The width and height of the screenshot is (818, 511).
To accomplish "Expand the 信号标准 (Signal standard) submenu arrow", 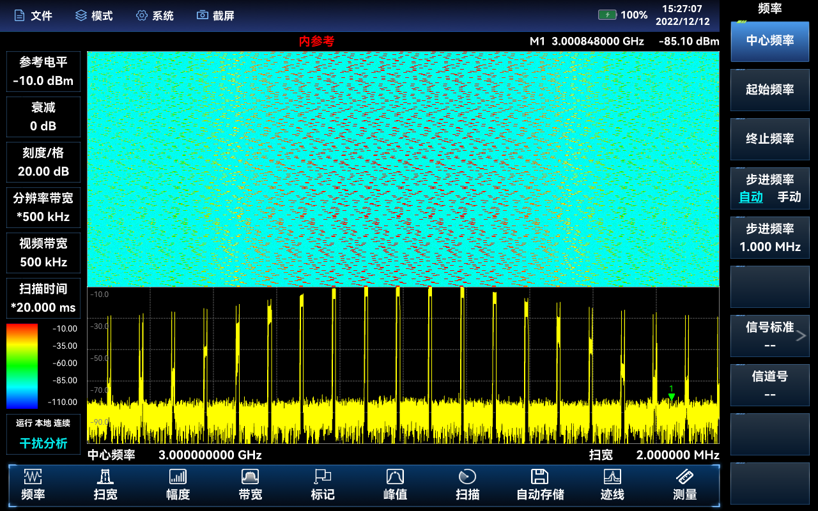I will (x=801, y=335).
